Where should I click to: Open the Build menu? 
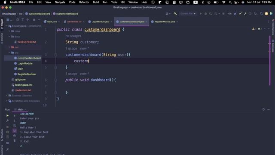(96, 2)
